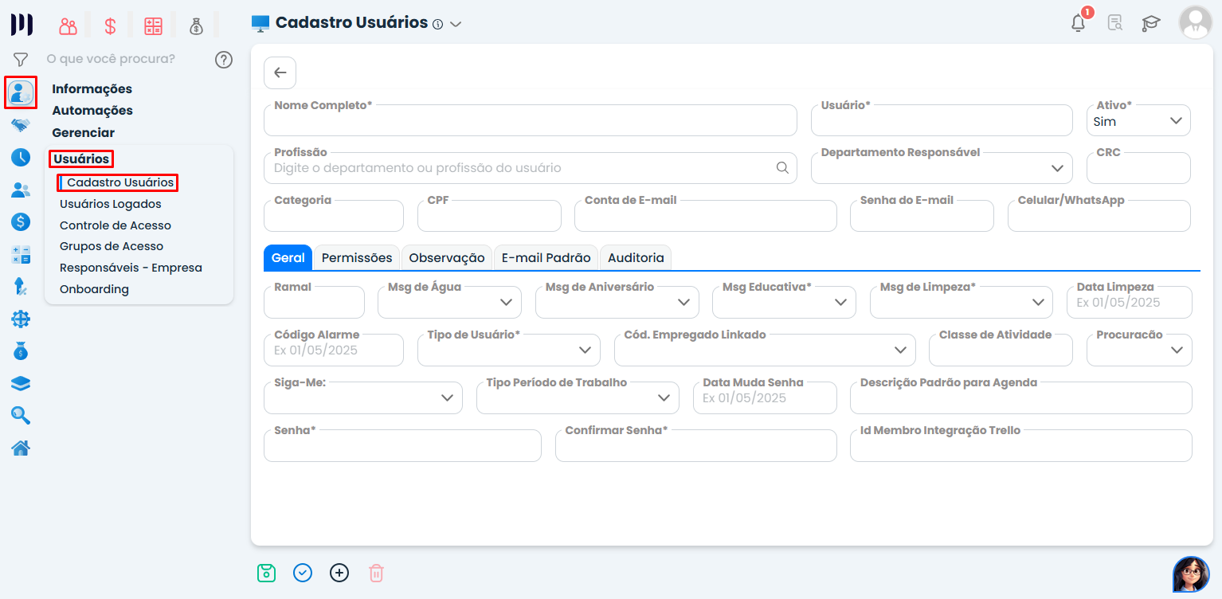Open the notifications bell
This screenshot has width=1222, height=599.
(1078, 23)
